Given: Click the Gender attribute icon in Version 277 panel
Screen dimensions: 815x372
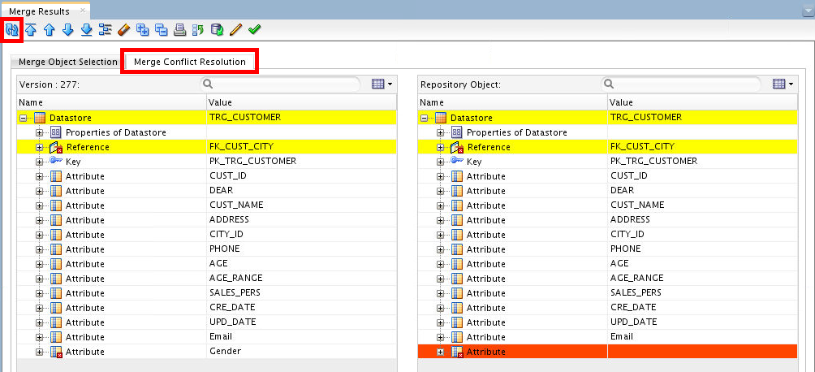Looking at the screenshot, I should [x=56, y=352].
